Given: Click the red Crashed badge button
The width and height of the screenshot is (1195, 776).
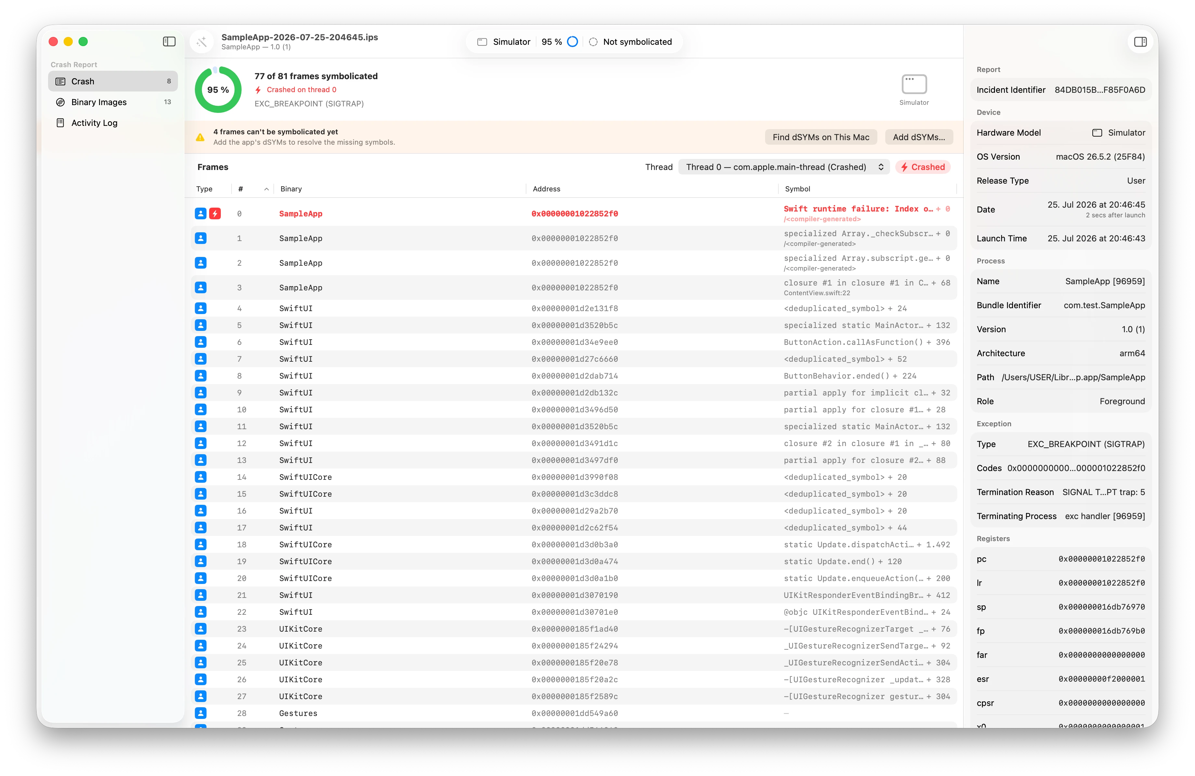Looking at the screenshot, I should pos(923,167).
